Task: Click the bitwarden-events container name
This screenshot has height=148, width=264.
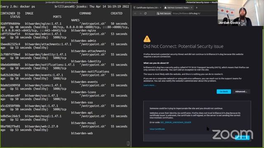Action: point(84,82)
